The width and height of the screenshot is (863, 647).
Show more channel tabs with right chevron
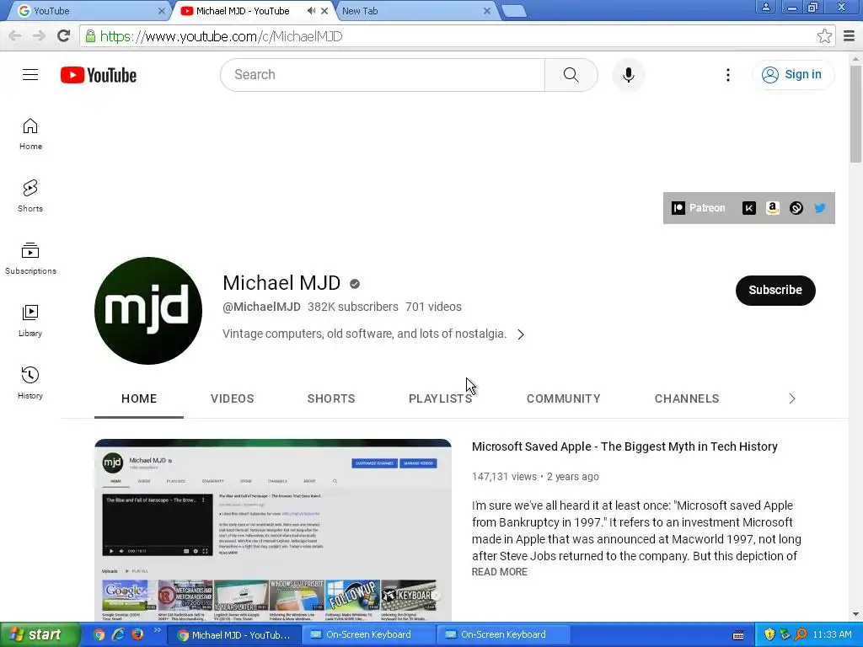[x=792, y=398]
